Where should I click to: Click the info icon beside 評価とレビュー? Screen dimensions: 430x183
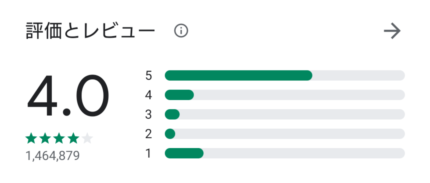(181, 31)
